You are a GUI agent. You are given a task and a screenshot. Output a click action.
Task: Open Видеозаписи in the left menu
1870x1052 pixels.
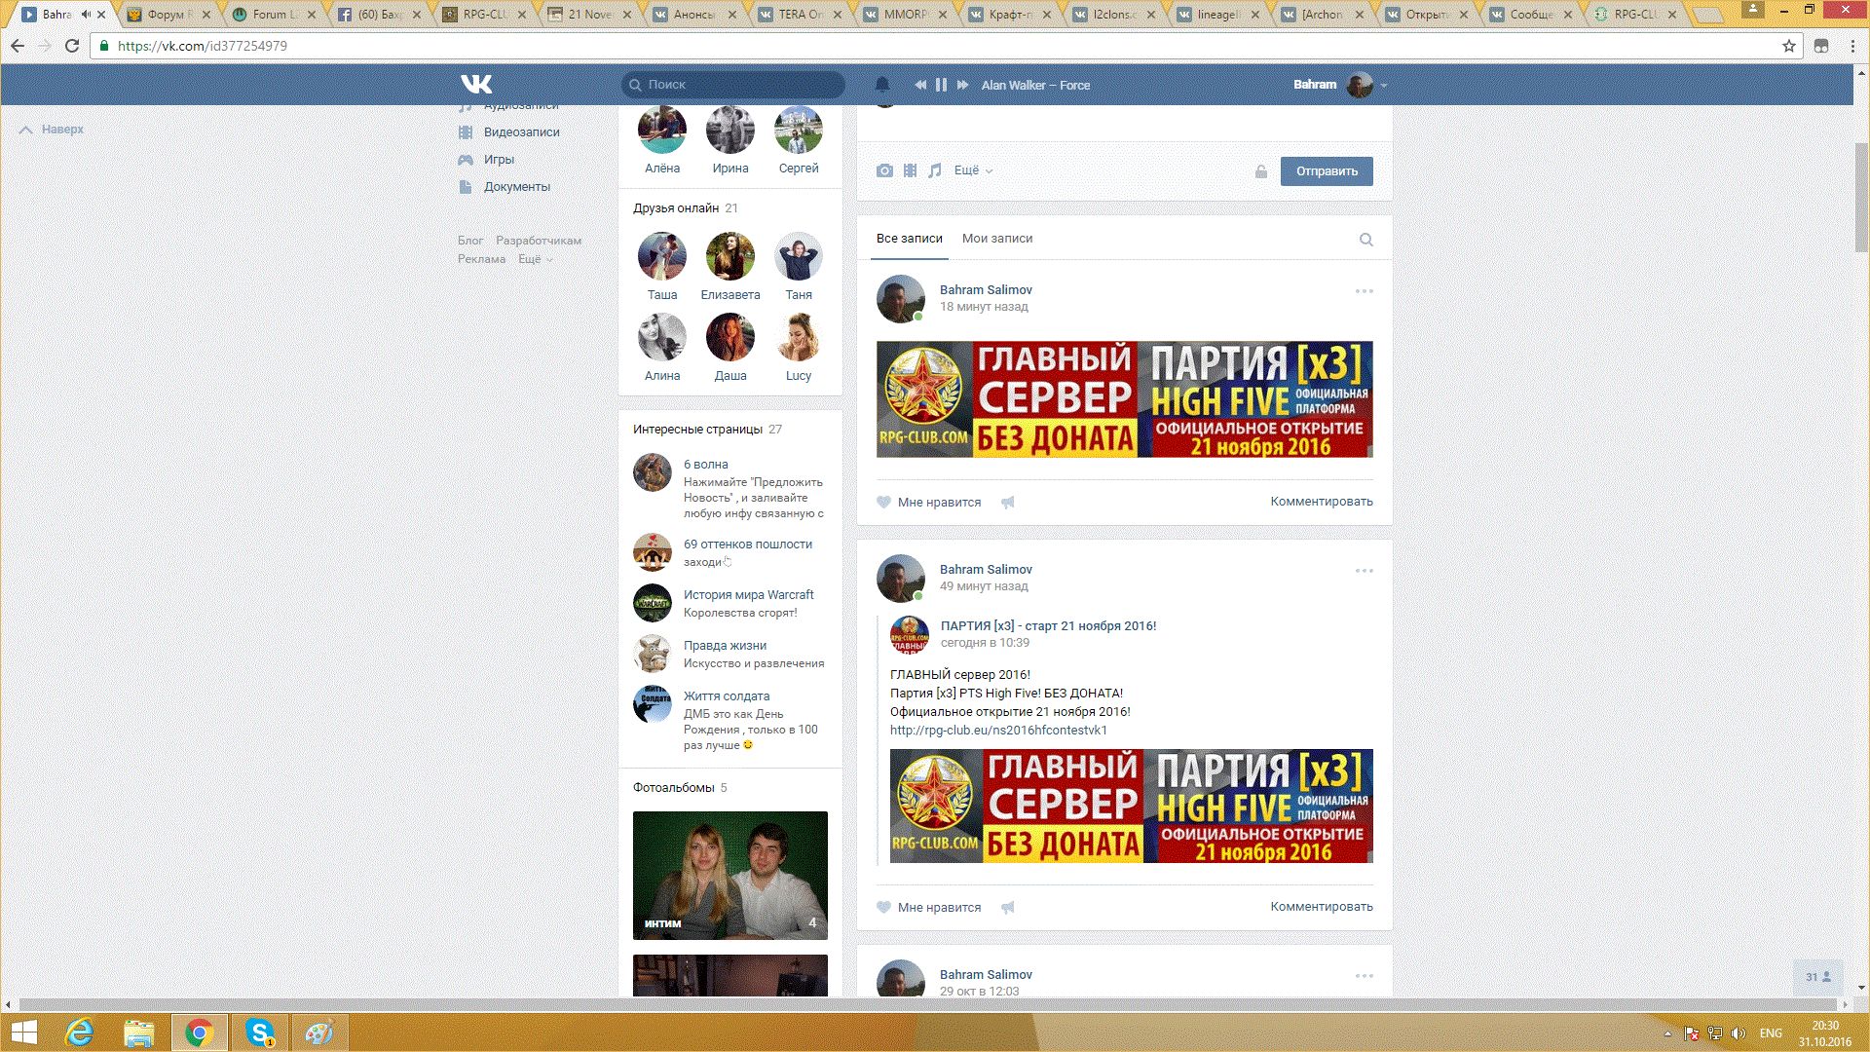(x=521, y=132)
